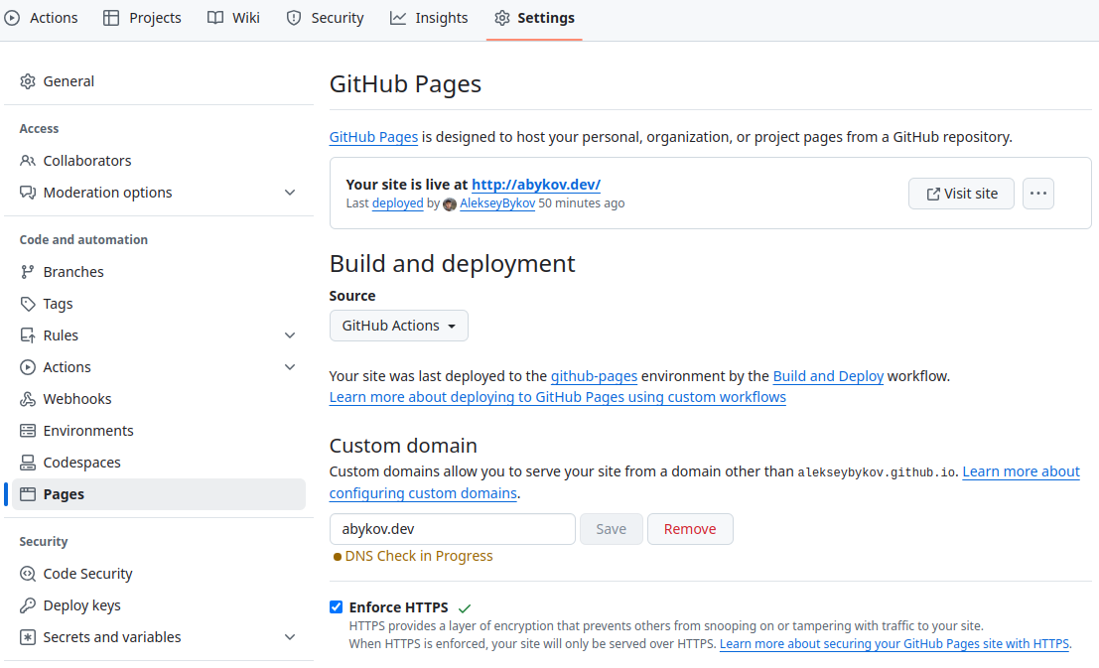Click the Actions tab play icon
Image resolution: width=1099 pixels, height=668 pixels.
(12, 18)
